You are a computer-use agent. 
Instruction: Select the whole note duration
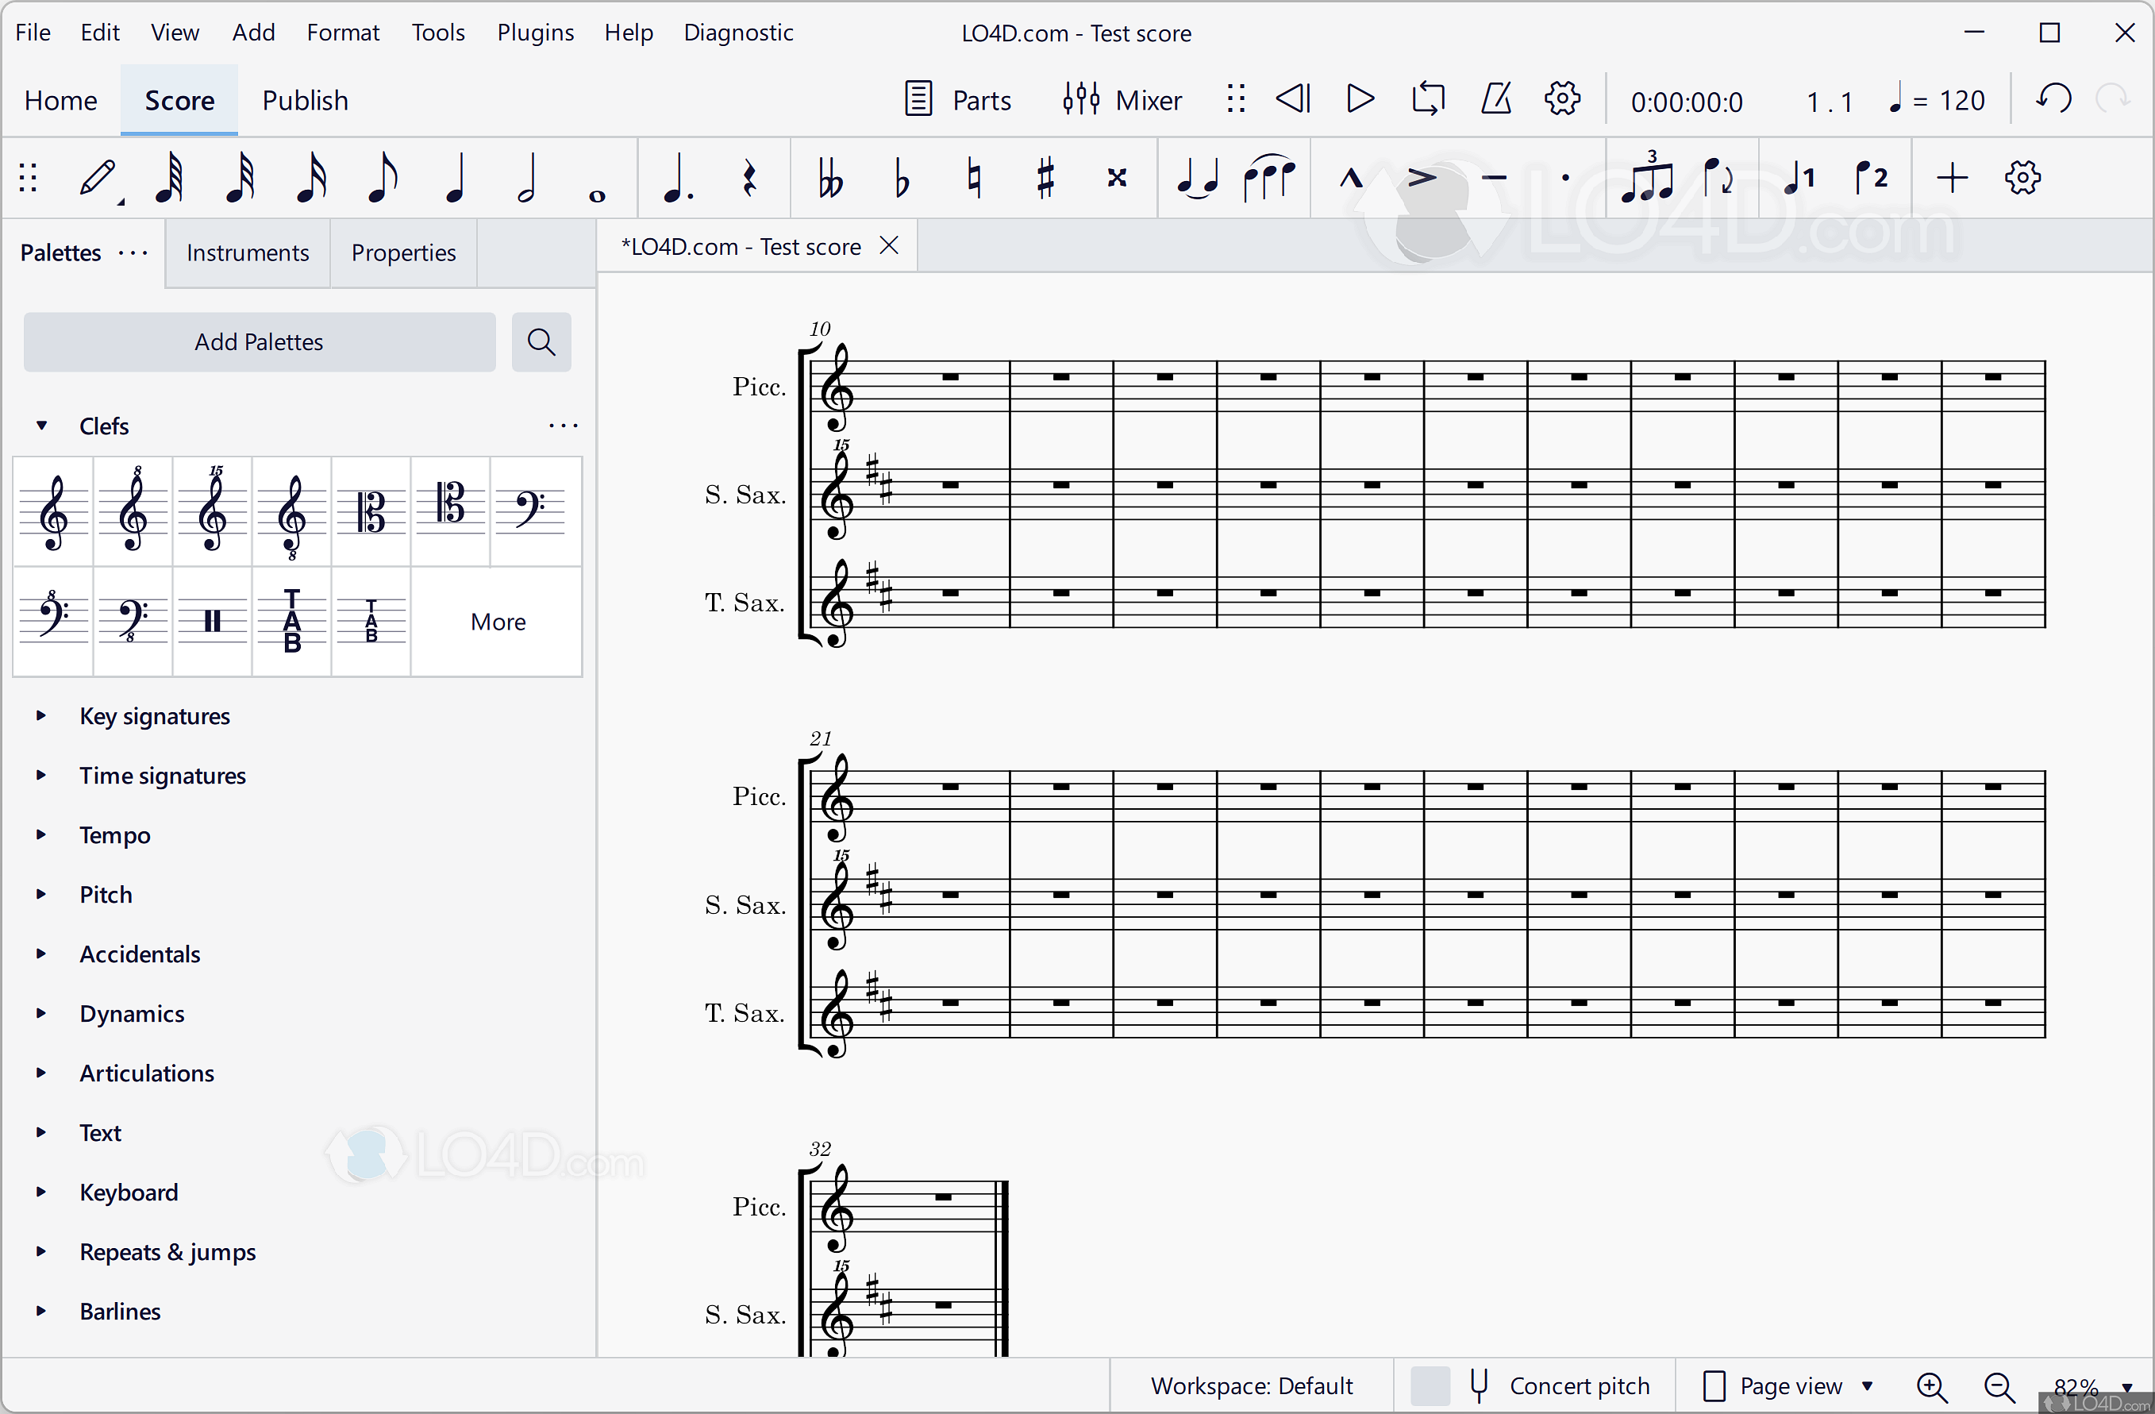coord(597,179)
